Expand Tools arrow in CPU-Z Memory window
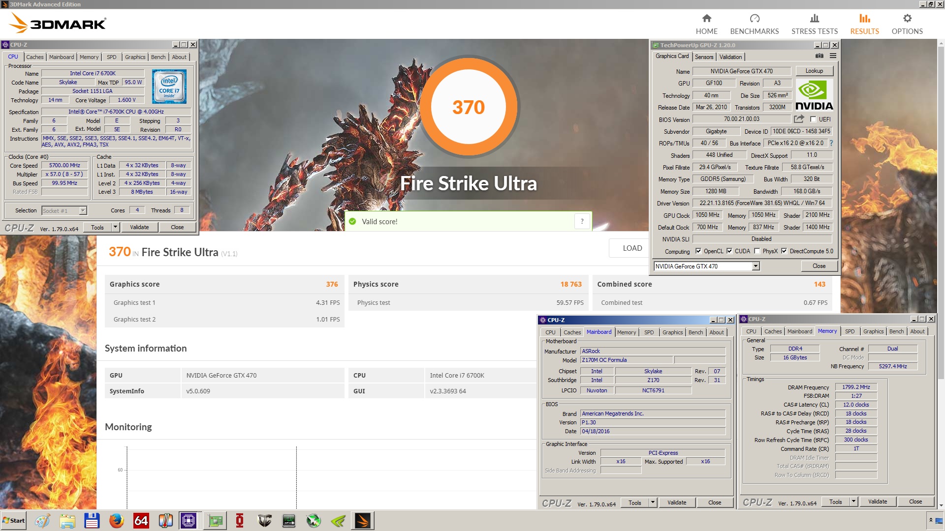Viewport: 945px width, 531px height. tap(853, 501)
